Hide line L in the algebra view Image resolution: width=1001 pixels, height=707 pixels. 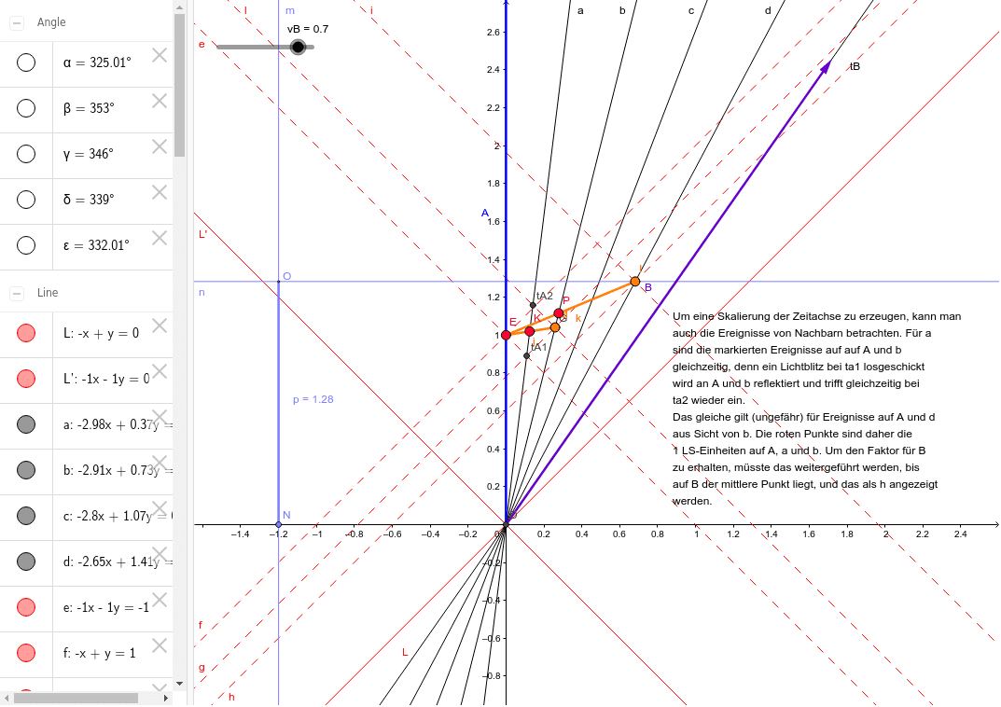tap(26, 332)
